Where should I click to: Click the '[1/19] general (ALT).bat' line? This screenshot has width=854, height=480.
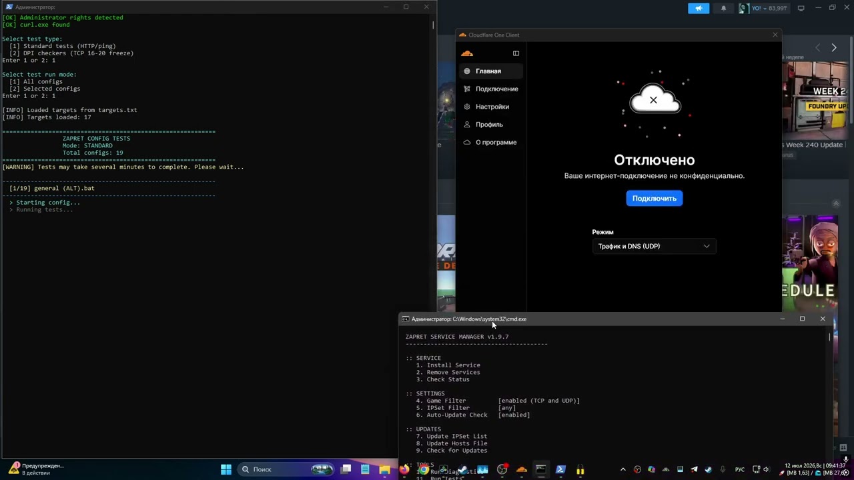[52, 188]
